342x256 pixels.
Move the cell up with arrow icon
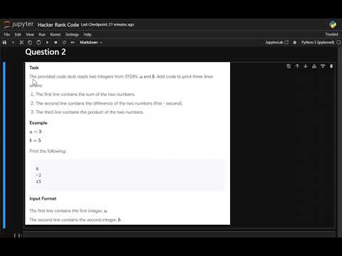[x=297, y=66]
